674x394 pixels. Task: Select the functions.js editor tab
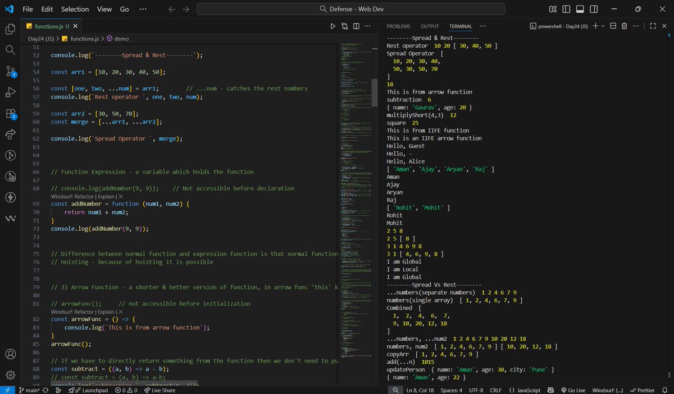[52, 26]
